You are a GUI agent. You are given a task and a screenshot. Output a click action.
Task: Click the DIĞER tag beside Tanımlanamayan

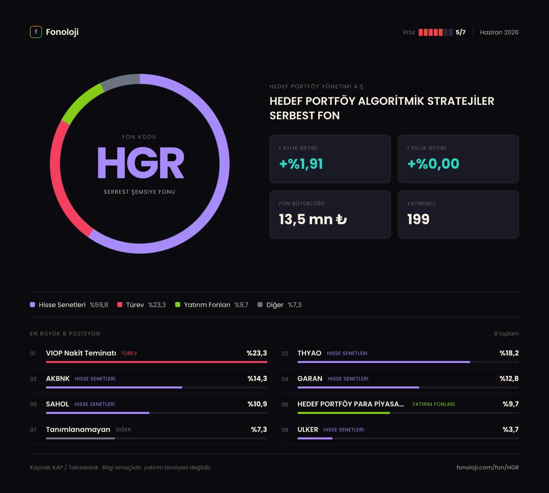click(x=123, y=430)
